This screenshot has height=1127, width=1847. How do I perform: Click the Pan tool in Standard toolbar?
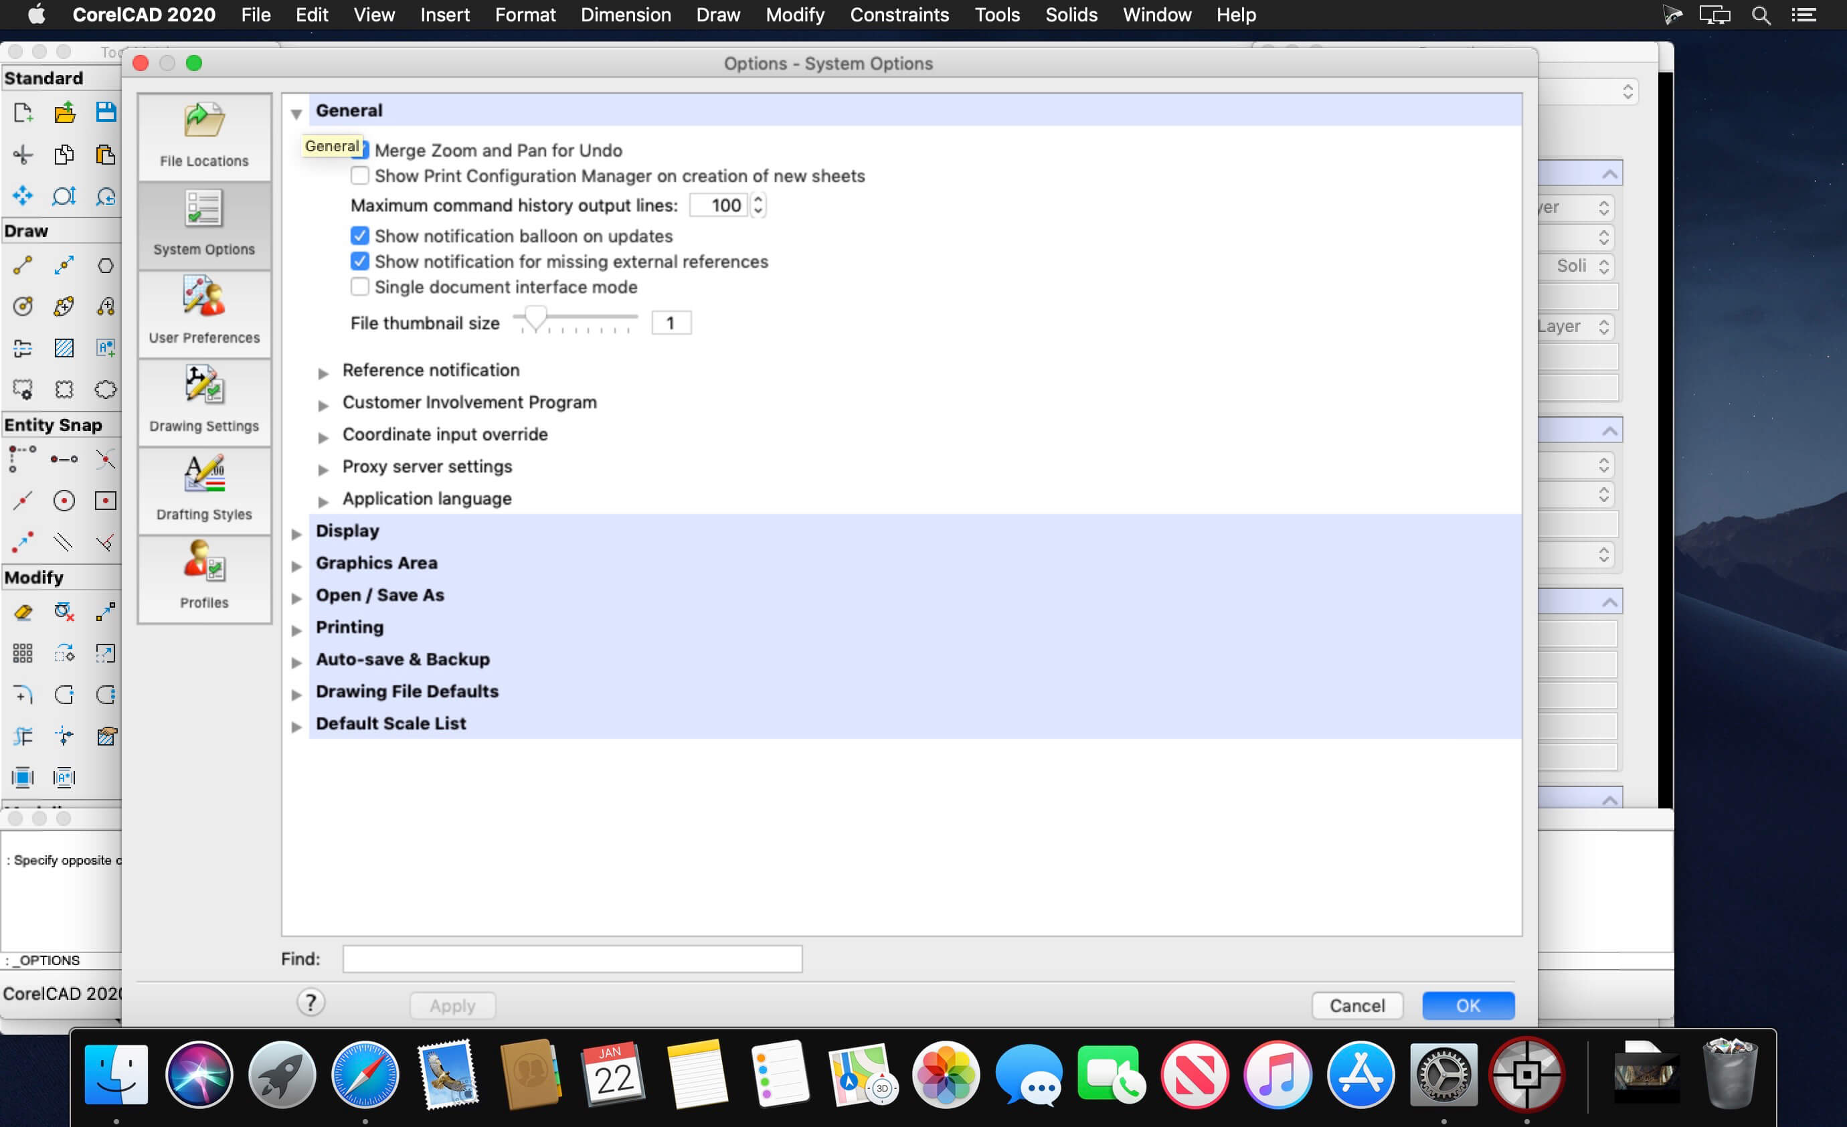click(x=23, y=195)
